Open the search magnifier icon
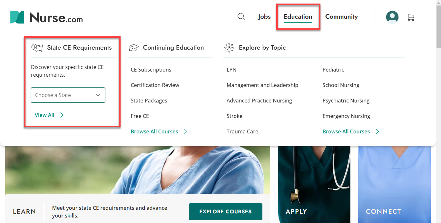This screenshot has height=223, width=441. (x=241, y=17)
